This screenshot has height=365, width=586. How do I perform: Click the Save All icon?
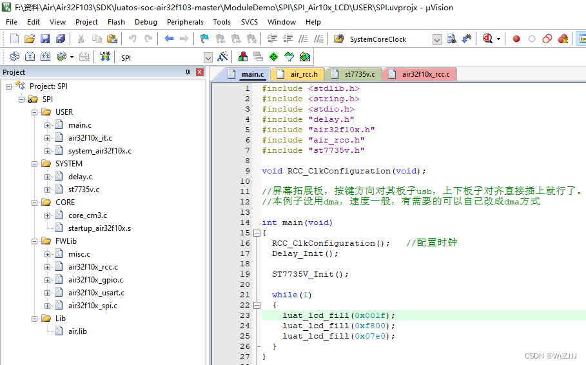(x=59, y=39)
